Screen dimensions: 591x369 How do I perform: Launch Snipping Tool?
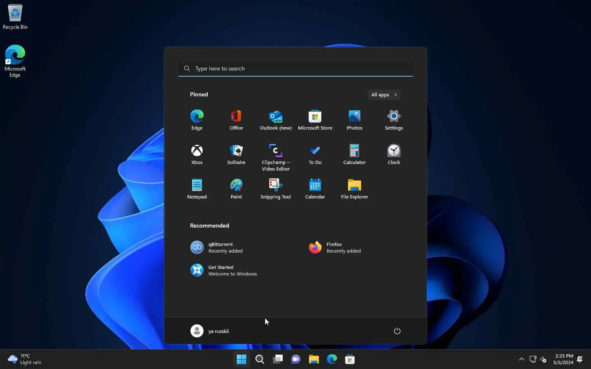tap(276, 189)
